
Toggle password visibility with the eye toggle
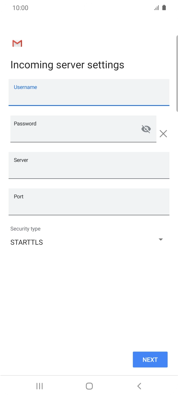click(146, 129)
